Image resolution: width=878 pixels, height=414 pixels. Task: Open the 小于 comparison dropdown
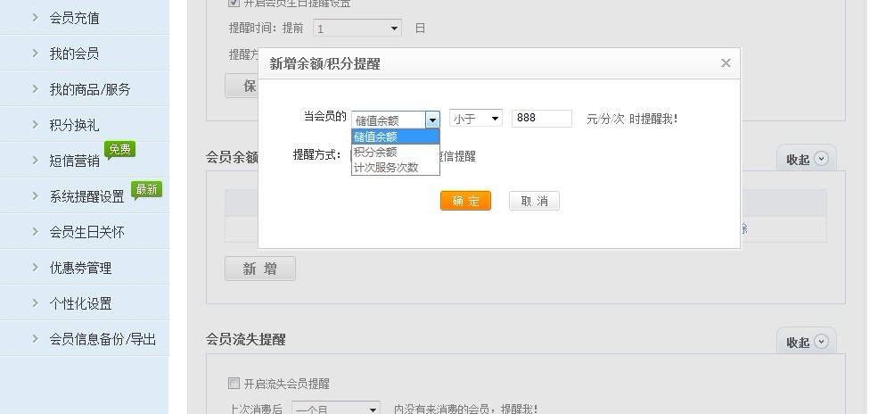475,119
